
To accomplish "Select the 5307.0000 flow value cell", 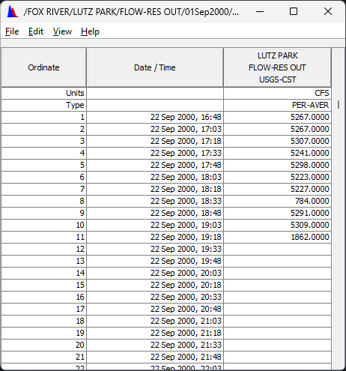I will tap(277, 141).
